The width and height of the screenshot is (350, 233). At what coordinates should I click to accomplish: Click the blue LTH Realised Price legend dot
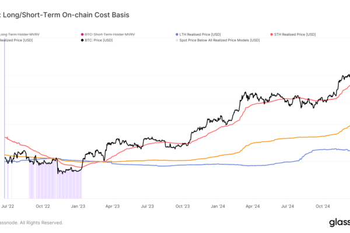pos(177,34)
